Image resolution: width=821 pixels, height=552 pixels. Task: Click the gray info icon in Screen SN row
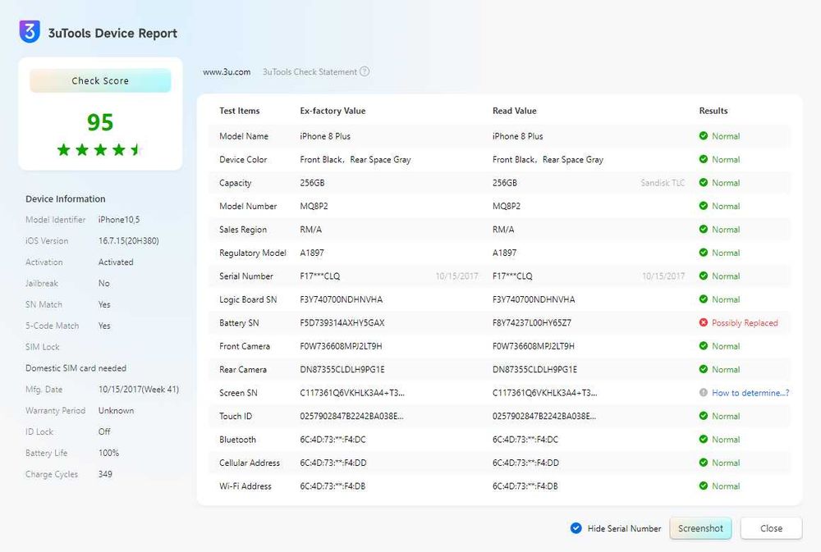pyautogui.click(x=704, y=392)
